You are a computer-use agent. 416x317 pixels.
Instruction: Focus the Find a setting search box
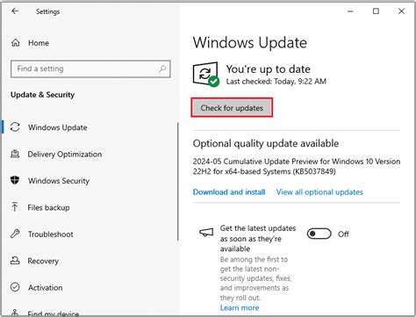(x=90, y=68)
